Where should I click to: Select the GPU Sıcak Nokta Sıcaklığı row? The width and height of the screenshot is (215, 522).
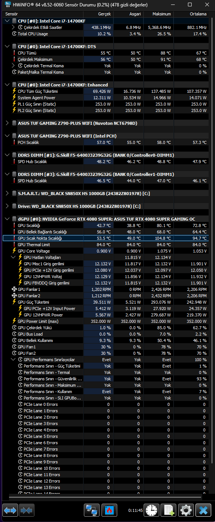coord(106,238)
